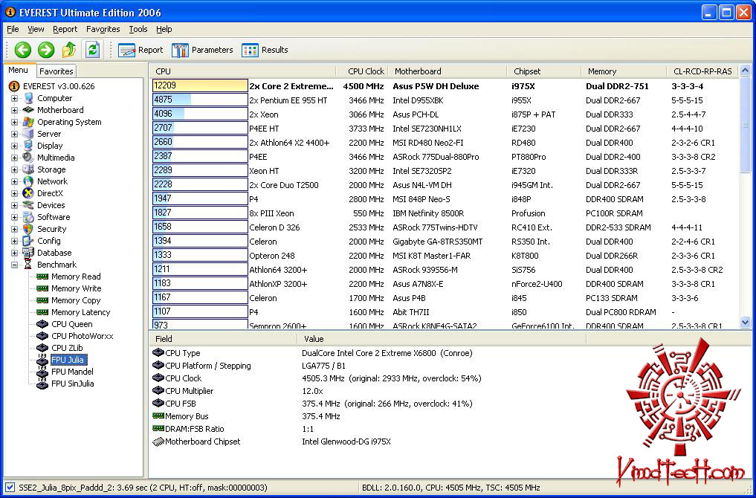
Task: Click the results list scroll-down arrow
Action: pos(745,323)
